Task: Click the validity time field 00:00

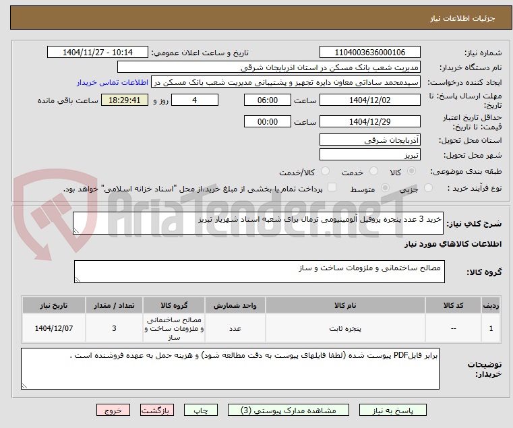Action: (268, 122)
